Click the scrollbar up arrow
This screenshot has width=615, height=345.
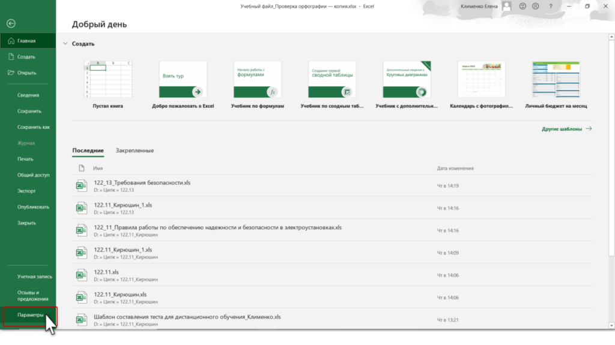click(x=611, y=37)
